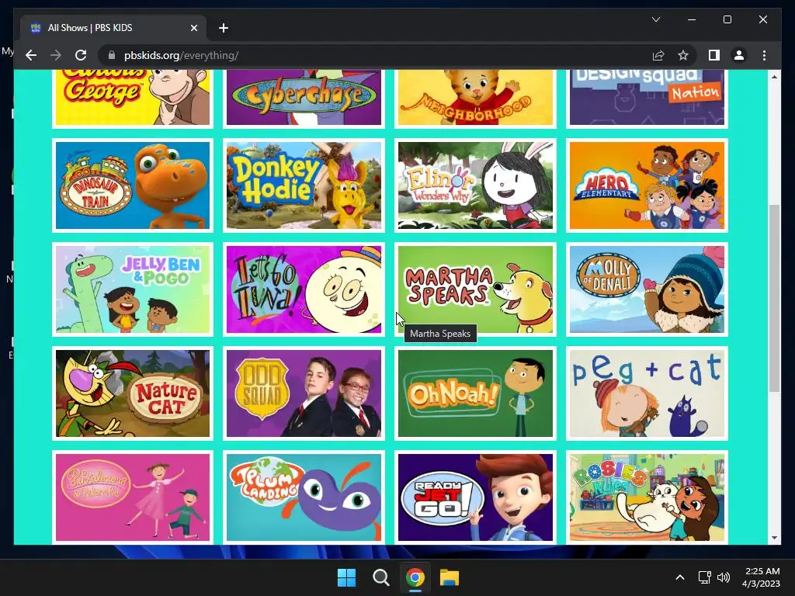Close the All Shows PBS KIDS tab

pyautogui.click(x=193, y=28)
